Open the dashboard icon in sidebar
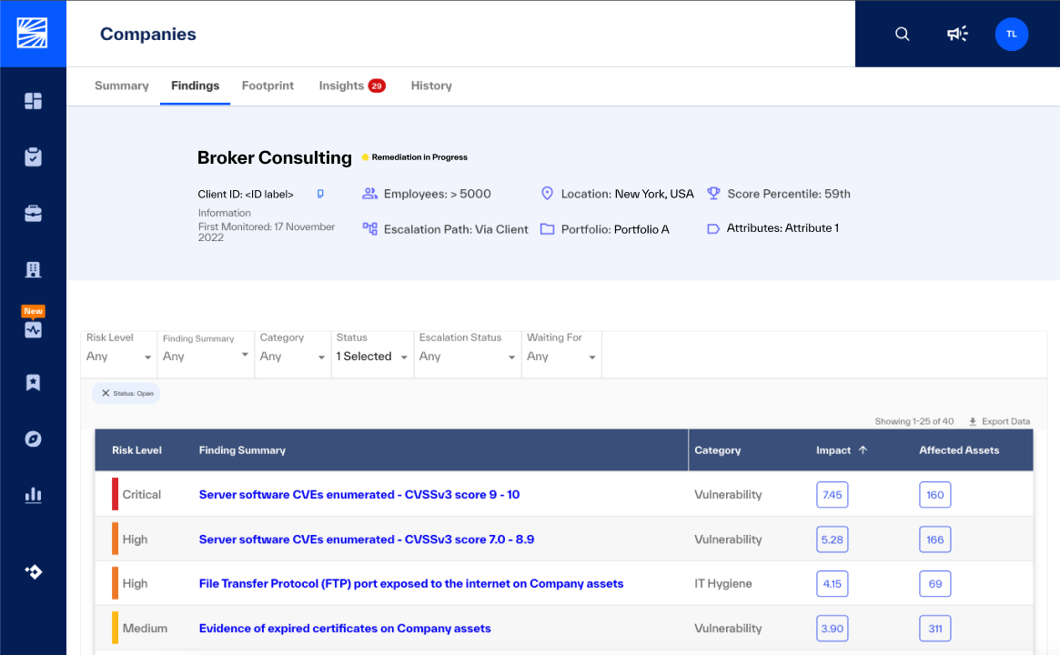 pyautogui.click(x=33, y=101)
